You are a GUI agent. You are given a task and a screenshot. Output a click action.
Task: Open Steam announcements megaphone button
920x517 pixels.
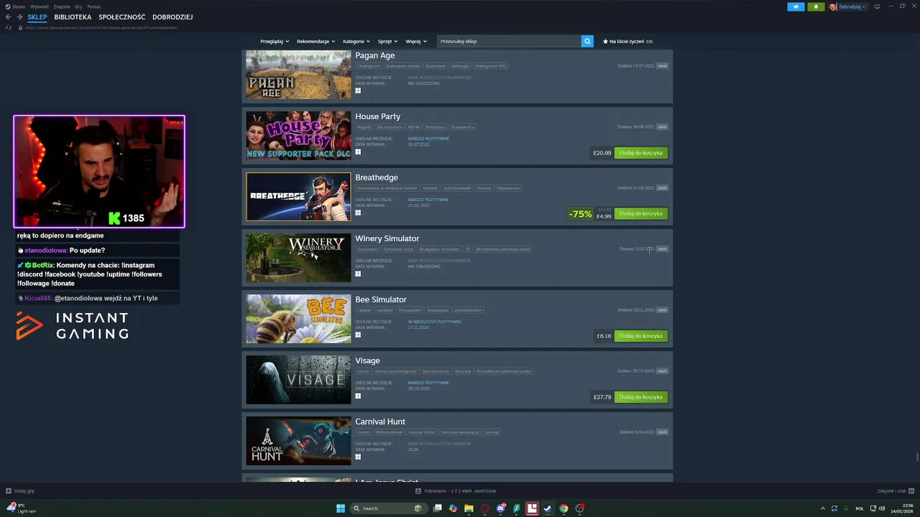[x=796, y=6]
